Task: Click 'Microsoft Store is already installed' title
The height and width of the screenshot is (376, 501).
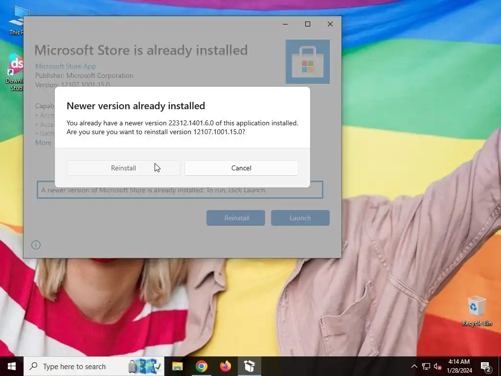Action: coord(141,50)
